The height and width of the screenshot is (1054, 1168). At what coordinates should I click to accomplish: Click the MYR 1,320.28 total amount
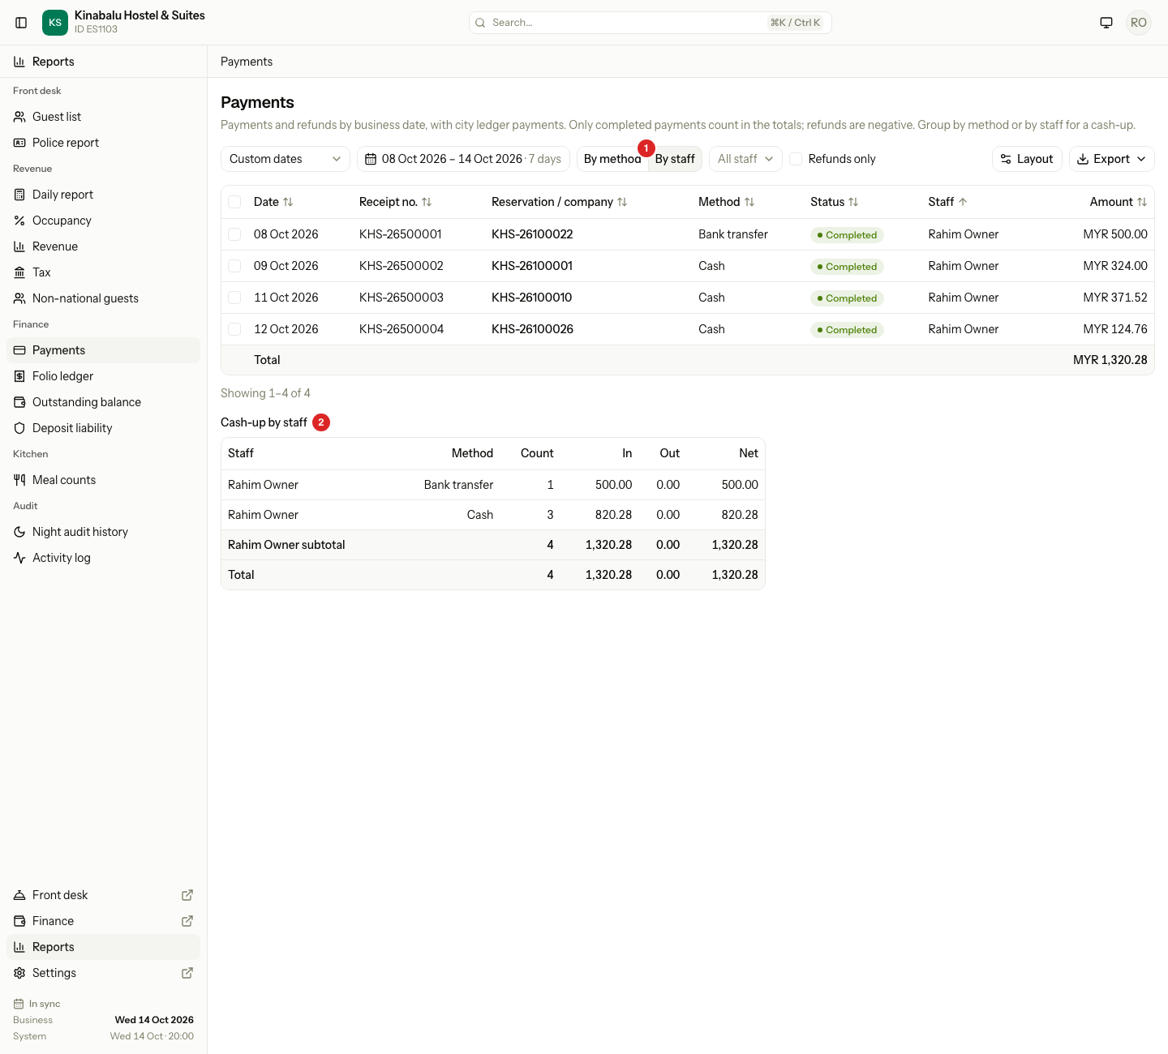click(x=1110, y=360)
